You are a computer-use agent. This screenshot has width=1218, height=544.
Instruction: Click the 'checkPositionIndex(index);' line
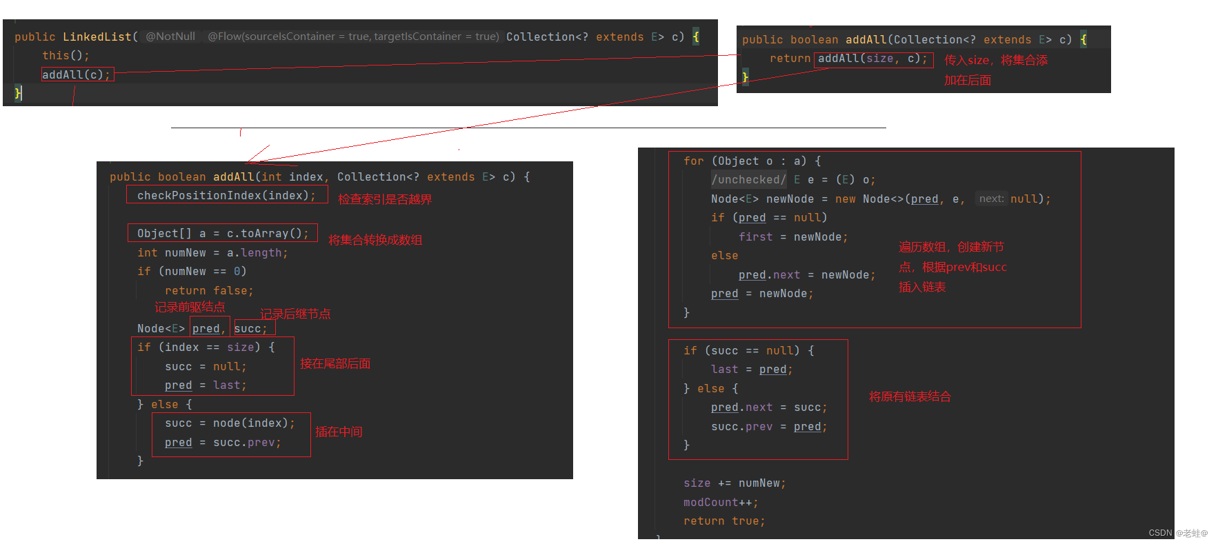click(x=226, y=195)
